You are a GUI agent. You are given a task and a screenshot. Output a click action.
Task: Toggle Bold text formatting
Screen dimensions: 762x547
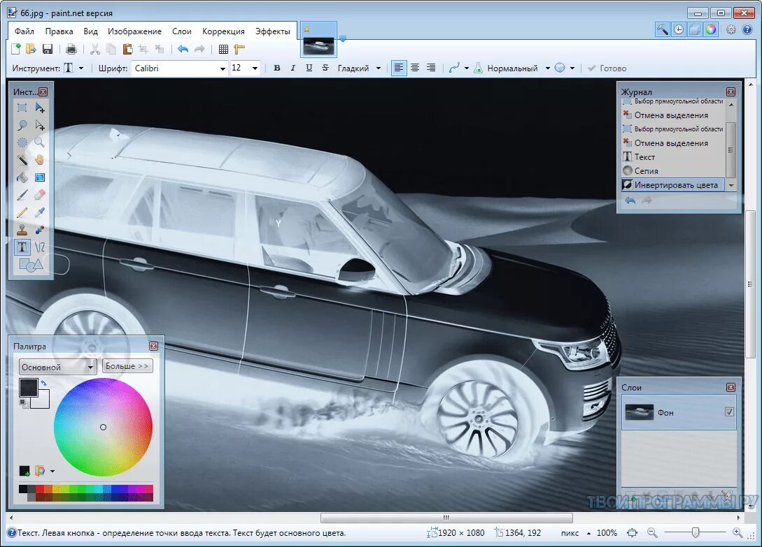(x=277, y=68)
